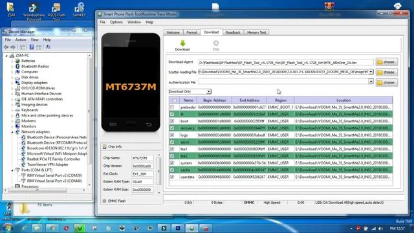This screenshot has width=414, height=233.
Task: Click Windows Start button
Action: tap(7, 228)
